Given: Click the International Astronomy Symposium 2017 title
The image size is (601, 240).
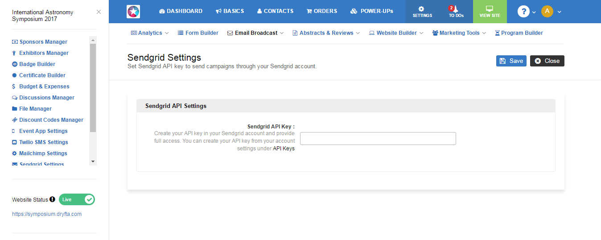Looking at the screenshot, I should tap(43, 16).
